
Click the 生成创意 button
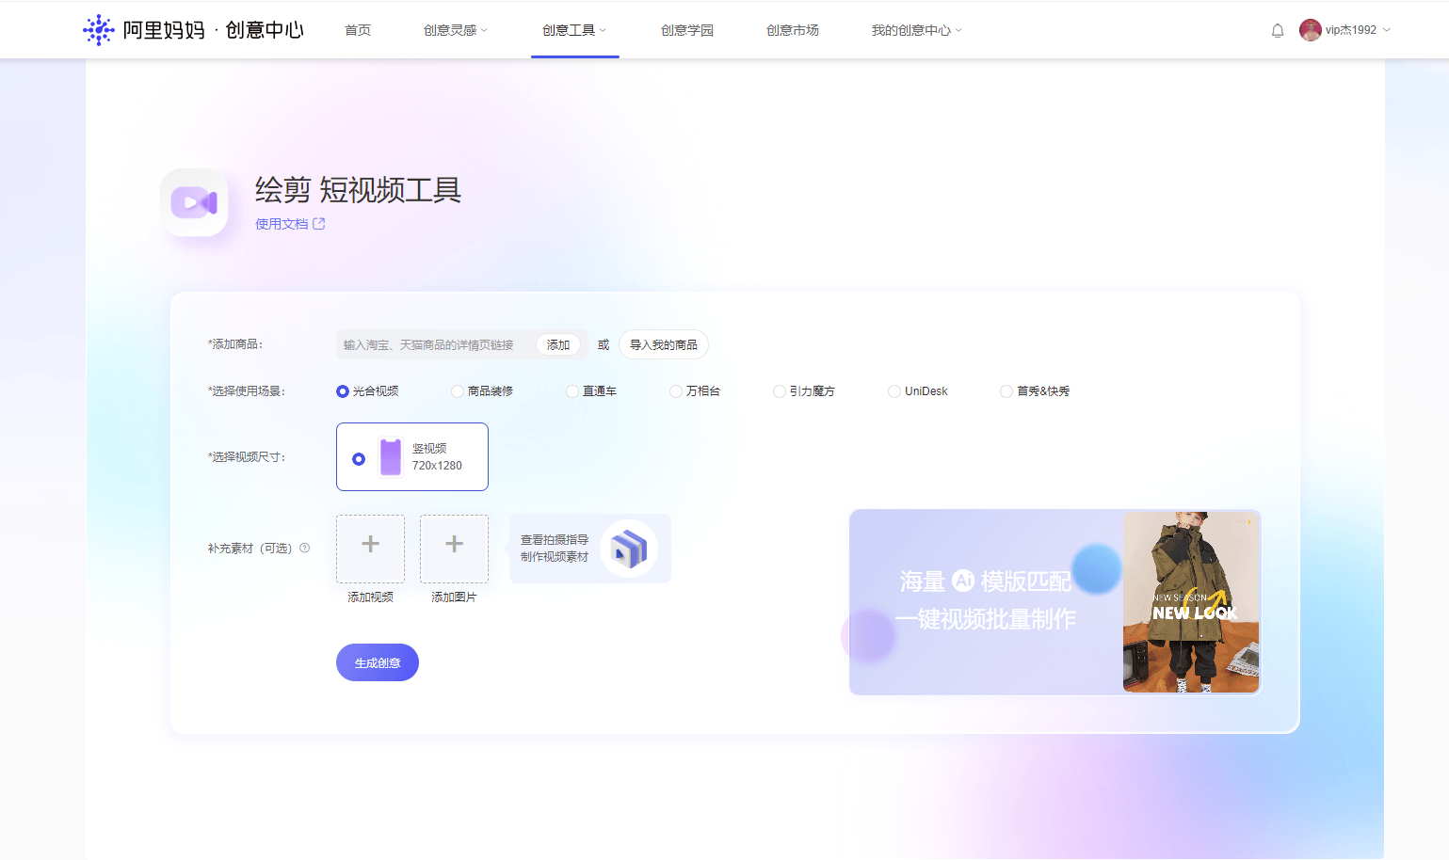point(377,662)
